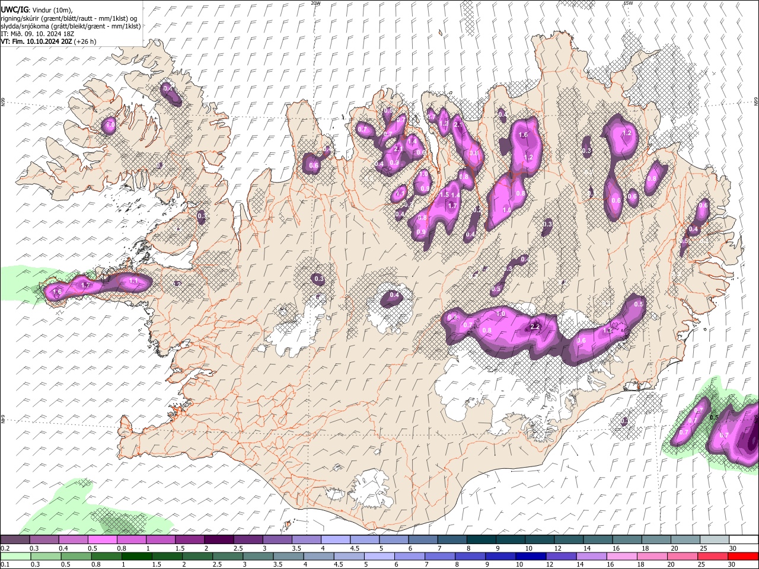This screenshot has width=759, height=569.
Task: Click the white 30 swatch in the snow legend
Action: 744,539
